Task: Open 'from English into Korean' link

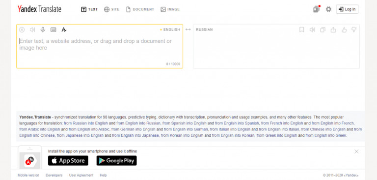Action: [x=233, y=135]
